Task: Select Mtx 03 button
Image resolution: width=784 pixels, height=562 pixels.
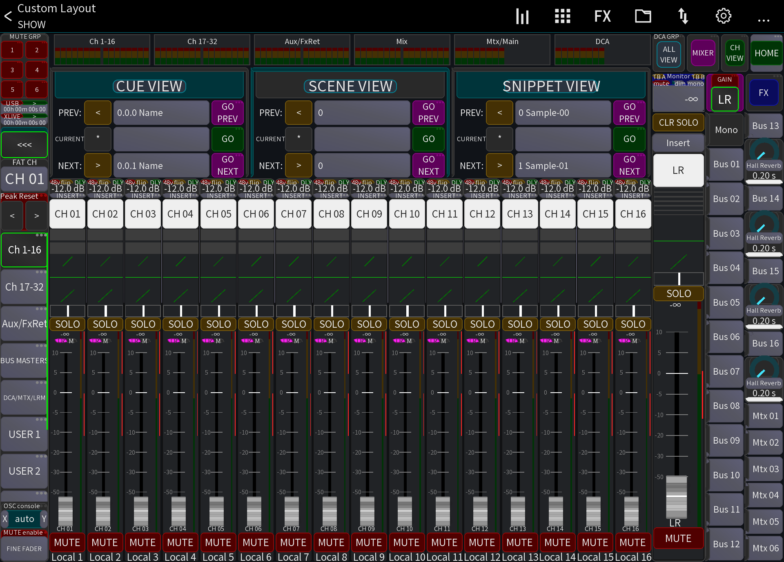Action: [765, 469]
